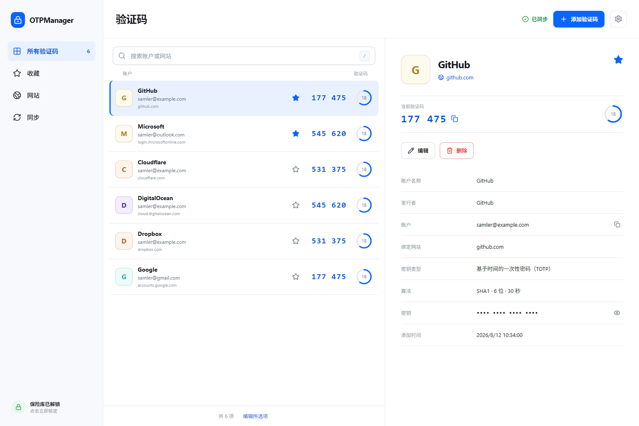Viewport: 639px width, 426px height.
Task: Click the slash shortcut hint in search
Action: (364, 56)
